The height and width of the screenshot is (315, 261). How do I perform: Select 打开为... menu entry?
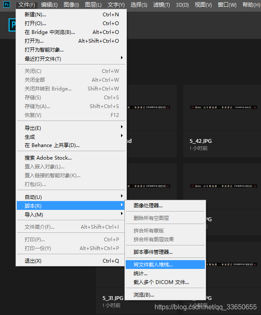click(71, 41)
